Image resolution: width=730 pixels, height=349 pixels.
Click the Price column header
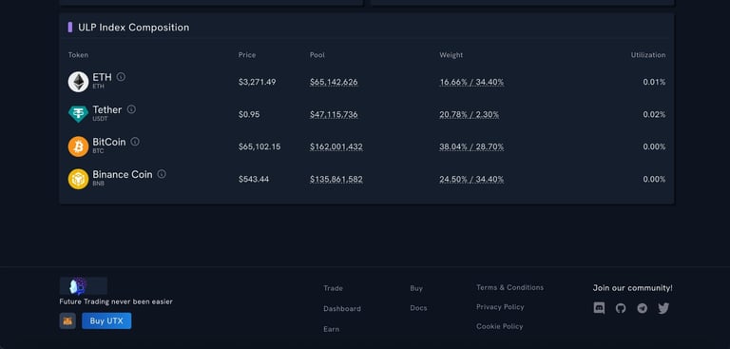247,55
